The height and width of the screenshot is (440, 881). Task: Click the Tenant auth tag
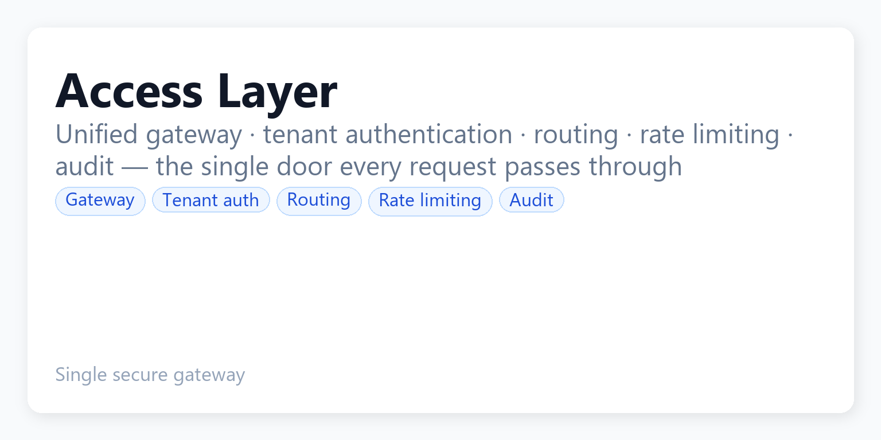coord(211,200)
